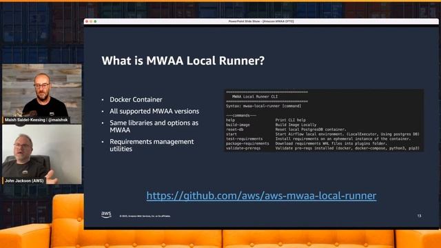
Task: Click the 'test-requirements' command row
Action: 318,139
